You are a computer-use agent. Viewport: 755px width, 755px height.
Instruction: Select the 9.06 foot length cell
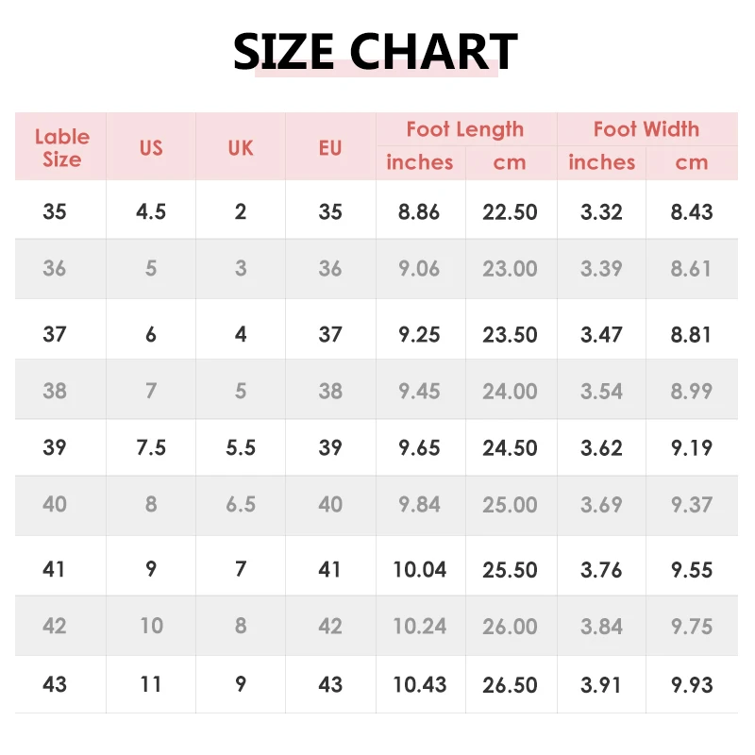pos(419,269)
